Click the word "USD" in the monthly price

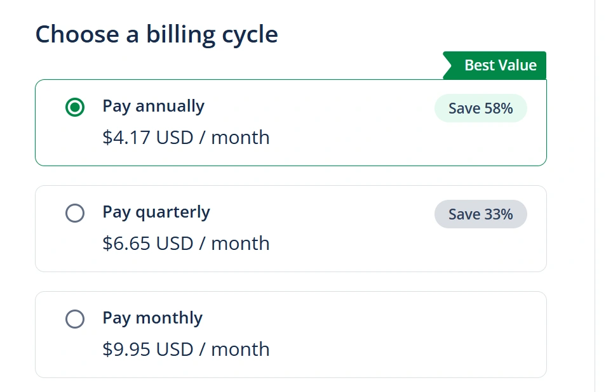pyautogui.click(x=174, y=350)
